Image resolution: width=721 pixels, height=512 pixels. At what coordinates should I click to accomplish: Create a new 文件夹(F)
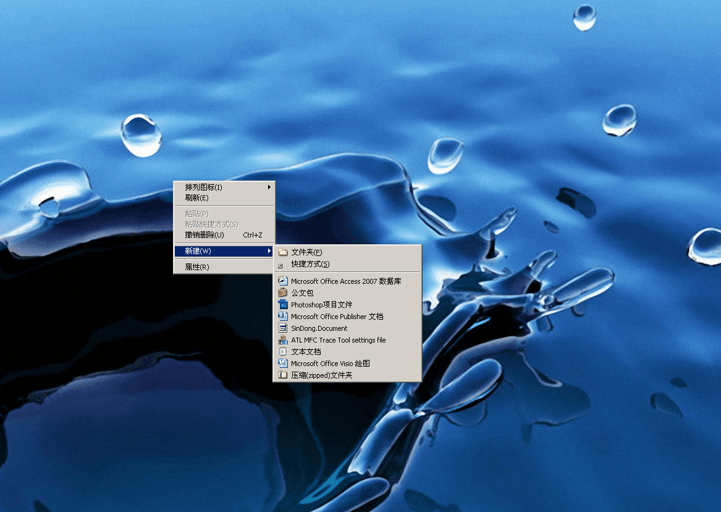(x=348, y=252)
